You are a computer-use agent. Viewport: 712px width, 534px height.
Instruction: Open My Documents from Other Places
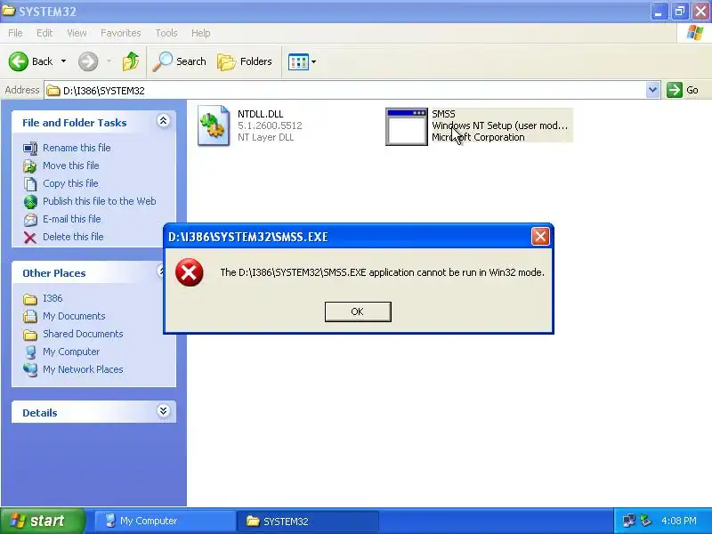[74, 316]
